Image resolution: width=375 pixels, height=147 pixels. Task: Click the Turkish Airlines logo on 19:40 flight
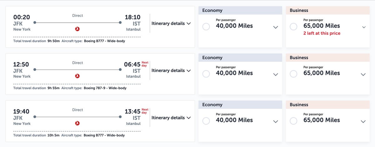77,123
